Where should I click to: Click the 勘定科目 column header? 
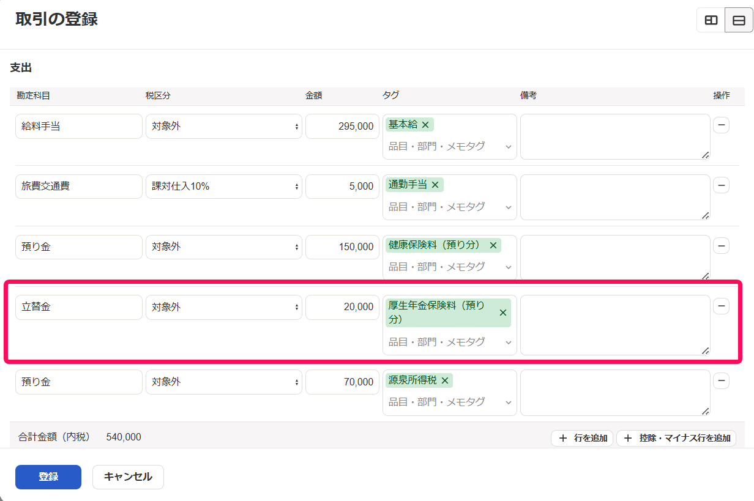[33, 95]
